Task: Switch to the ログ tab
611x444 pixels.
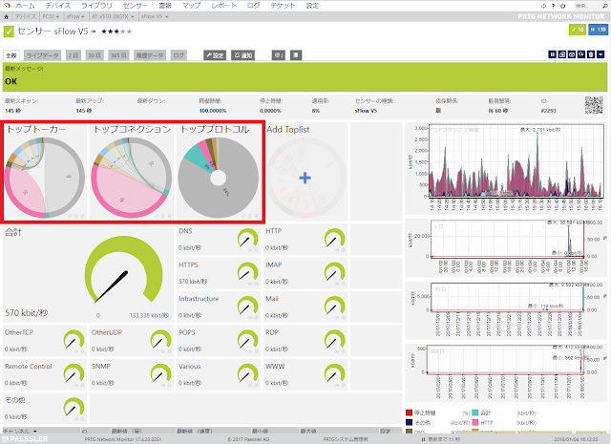Action: tap(179, 55)
